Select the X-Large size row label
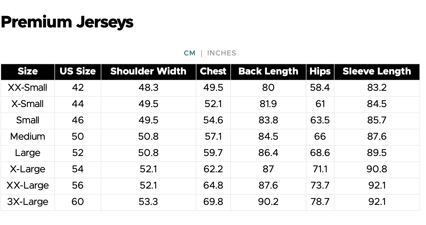 point(28,169)
